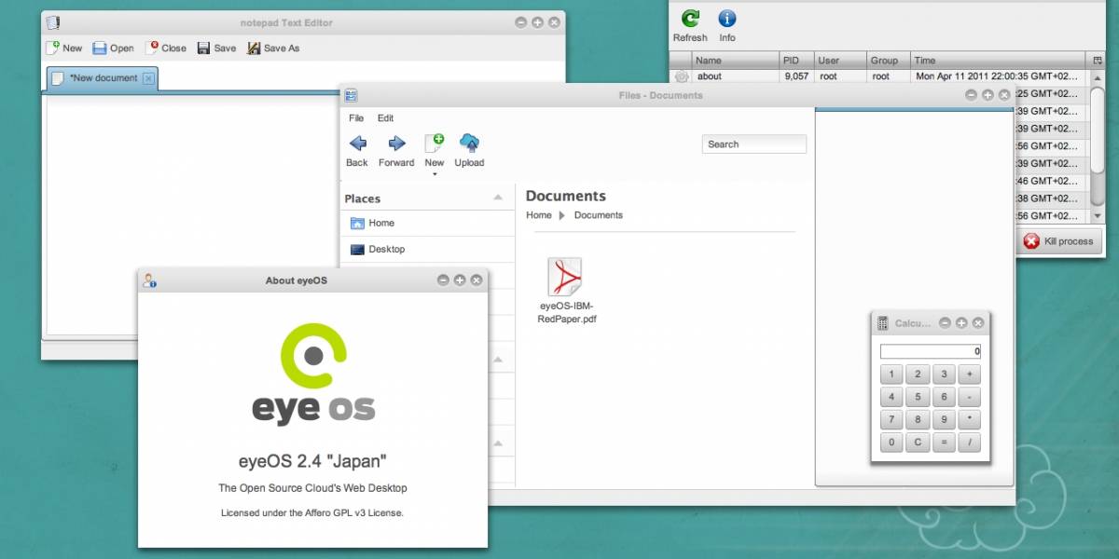Sort processes by Name column
Image resolution: width=1119 pixels, height=559 pixels.
tap(735, 60)
